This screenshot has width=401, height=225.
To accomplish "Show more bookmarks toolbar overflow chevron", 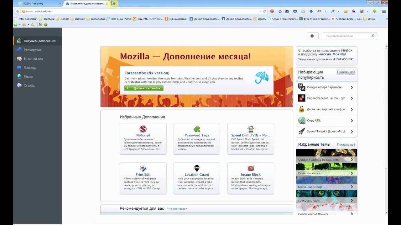I will click(387, 19).
